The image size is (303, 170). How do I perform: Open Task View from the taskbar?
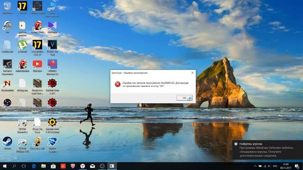(x=24, y=166)
